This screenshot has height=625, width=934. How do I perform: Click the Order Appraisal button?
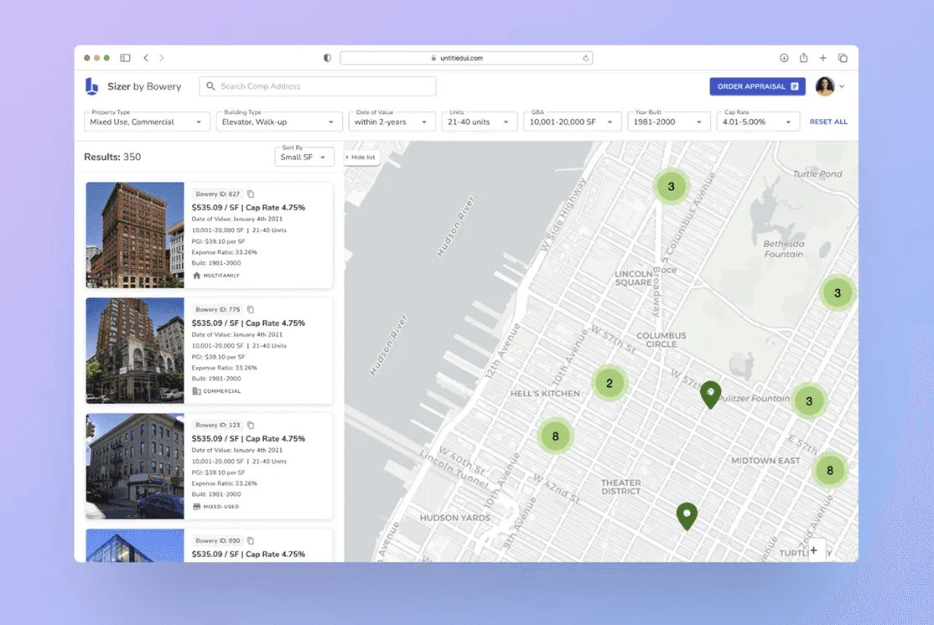[757, 86]
